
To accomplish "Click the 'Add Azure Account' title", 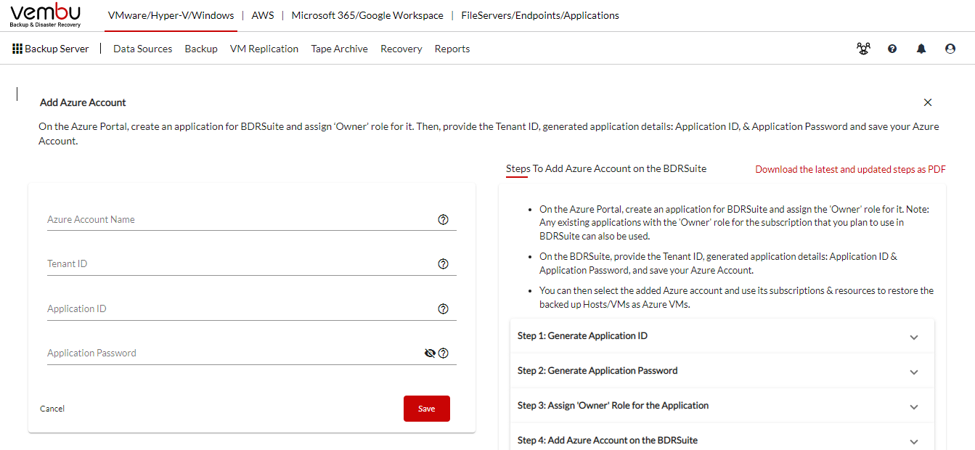I will [x=83, y=102].
